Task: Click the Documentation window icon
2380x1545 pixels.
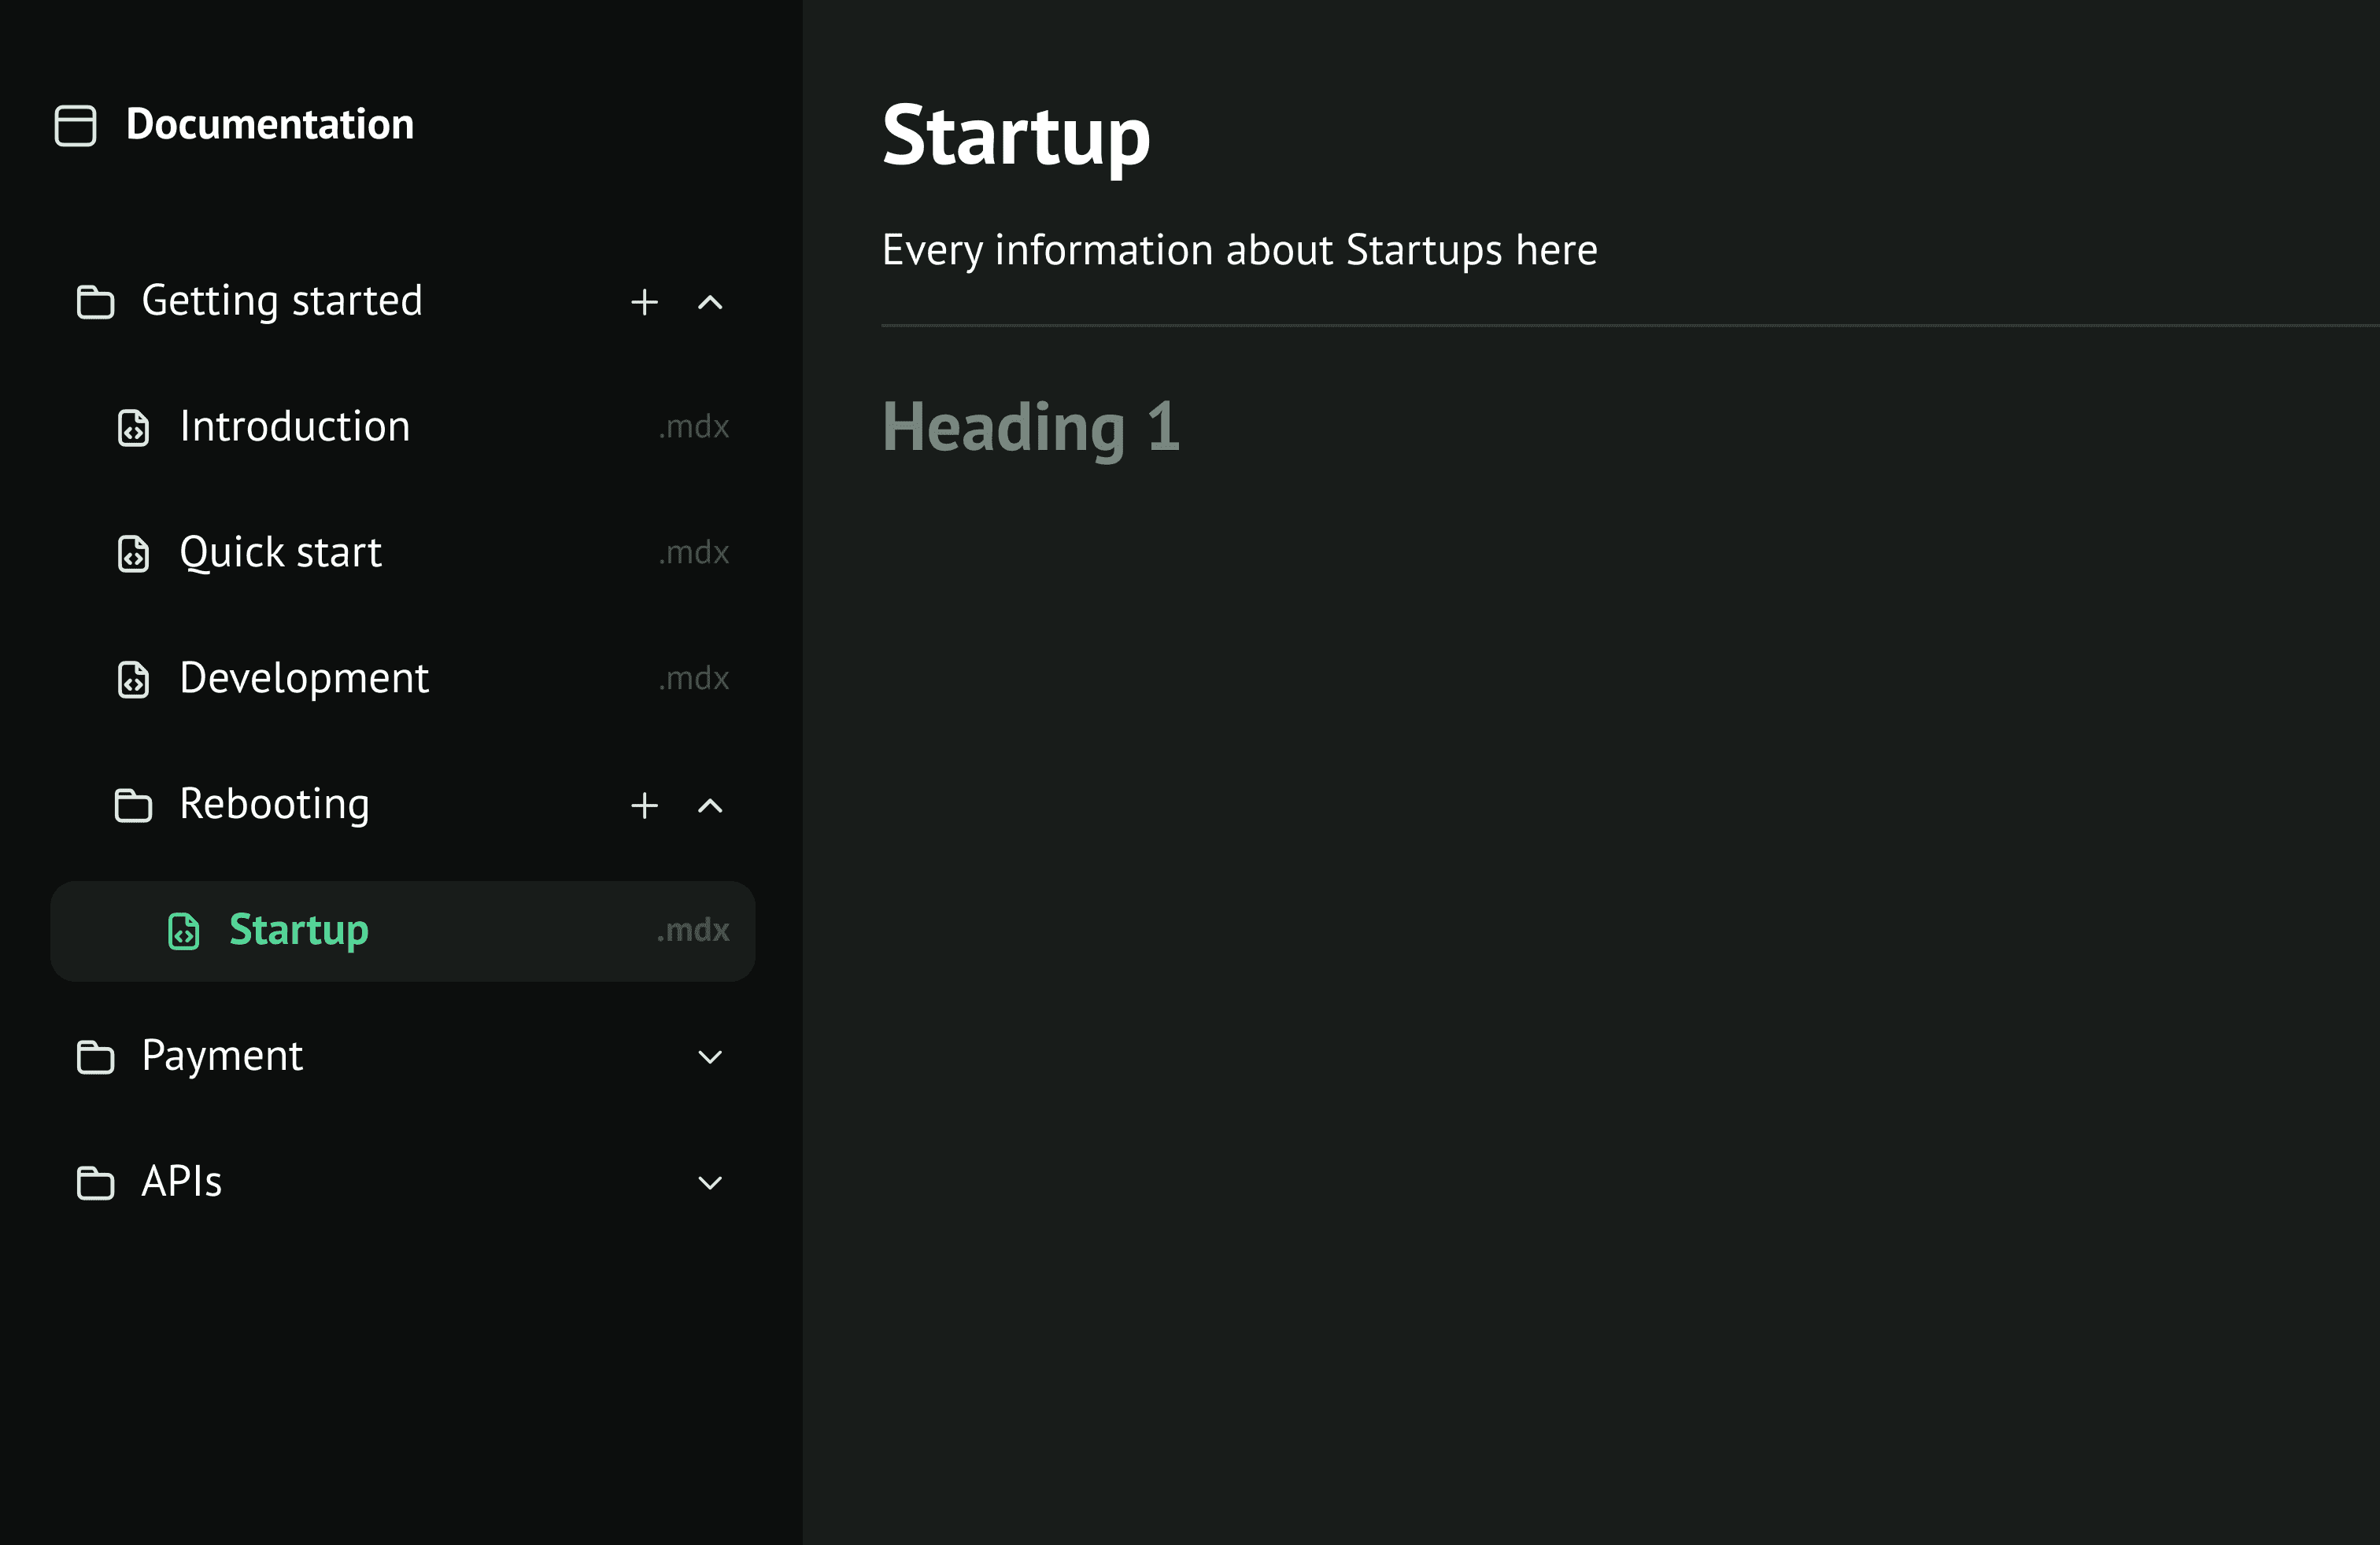Action: click(x=75, y=126)
